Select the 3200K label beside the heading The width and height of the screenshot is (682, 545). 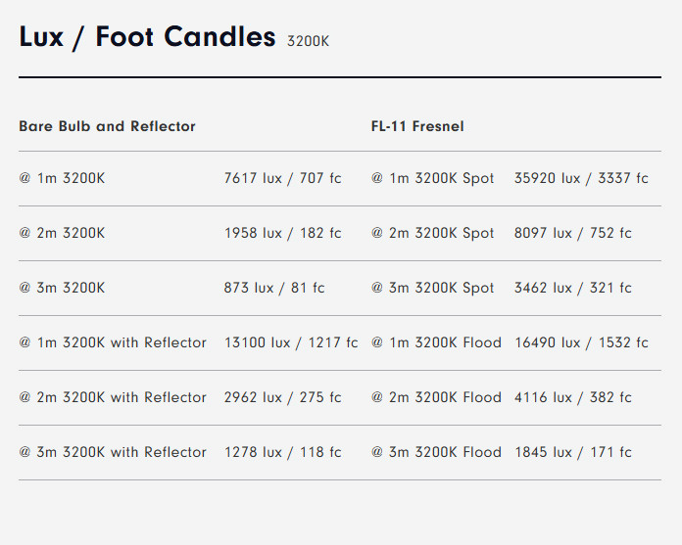308,41
